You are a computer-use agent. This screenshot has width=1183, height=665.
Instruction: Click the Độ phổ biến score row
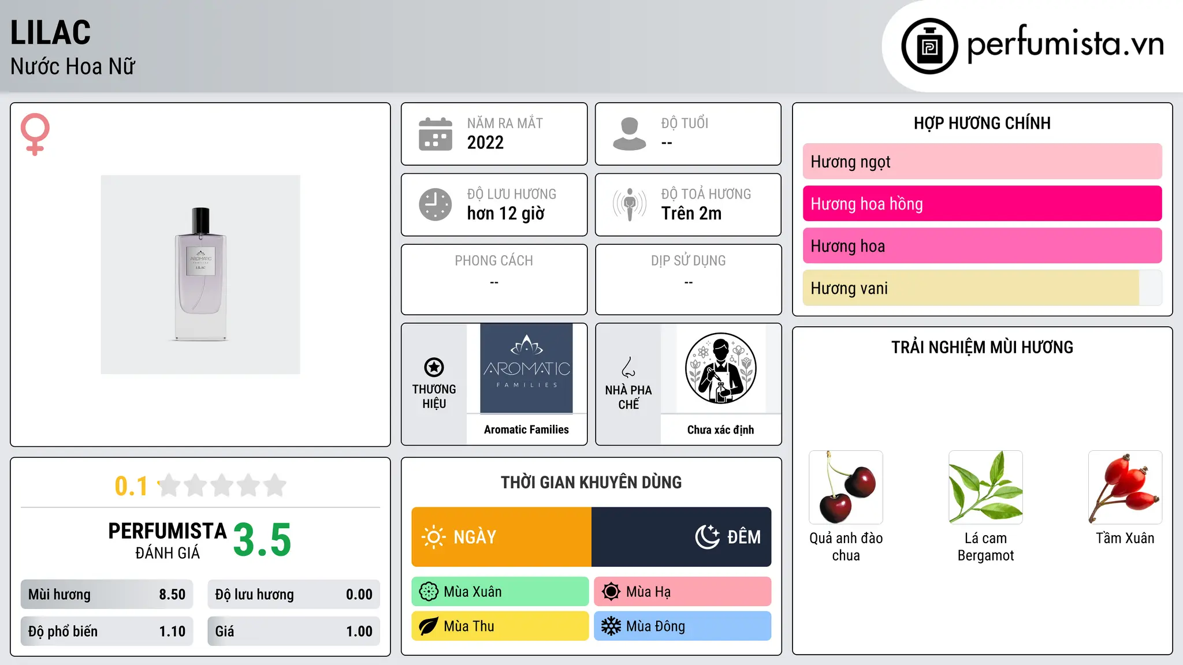click(107, 632)
